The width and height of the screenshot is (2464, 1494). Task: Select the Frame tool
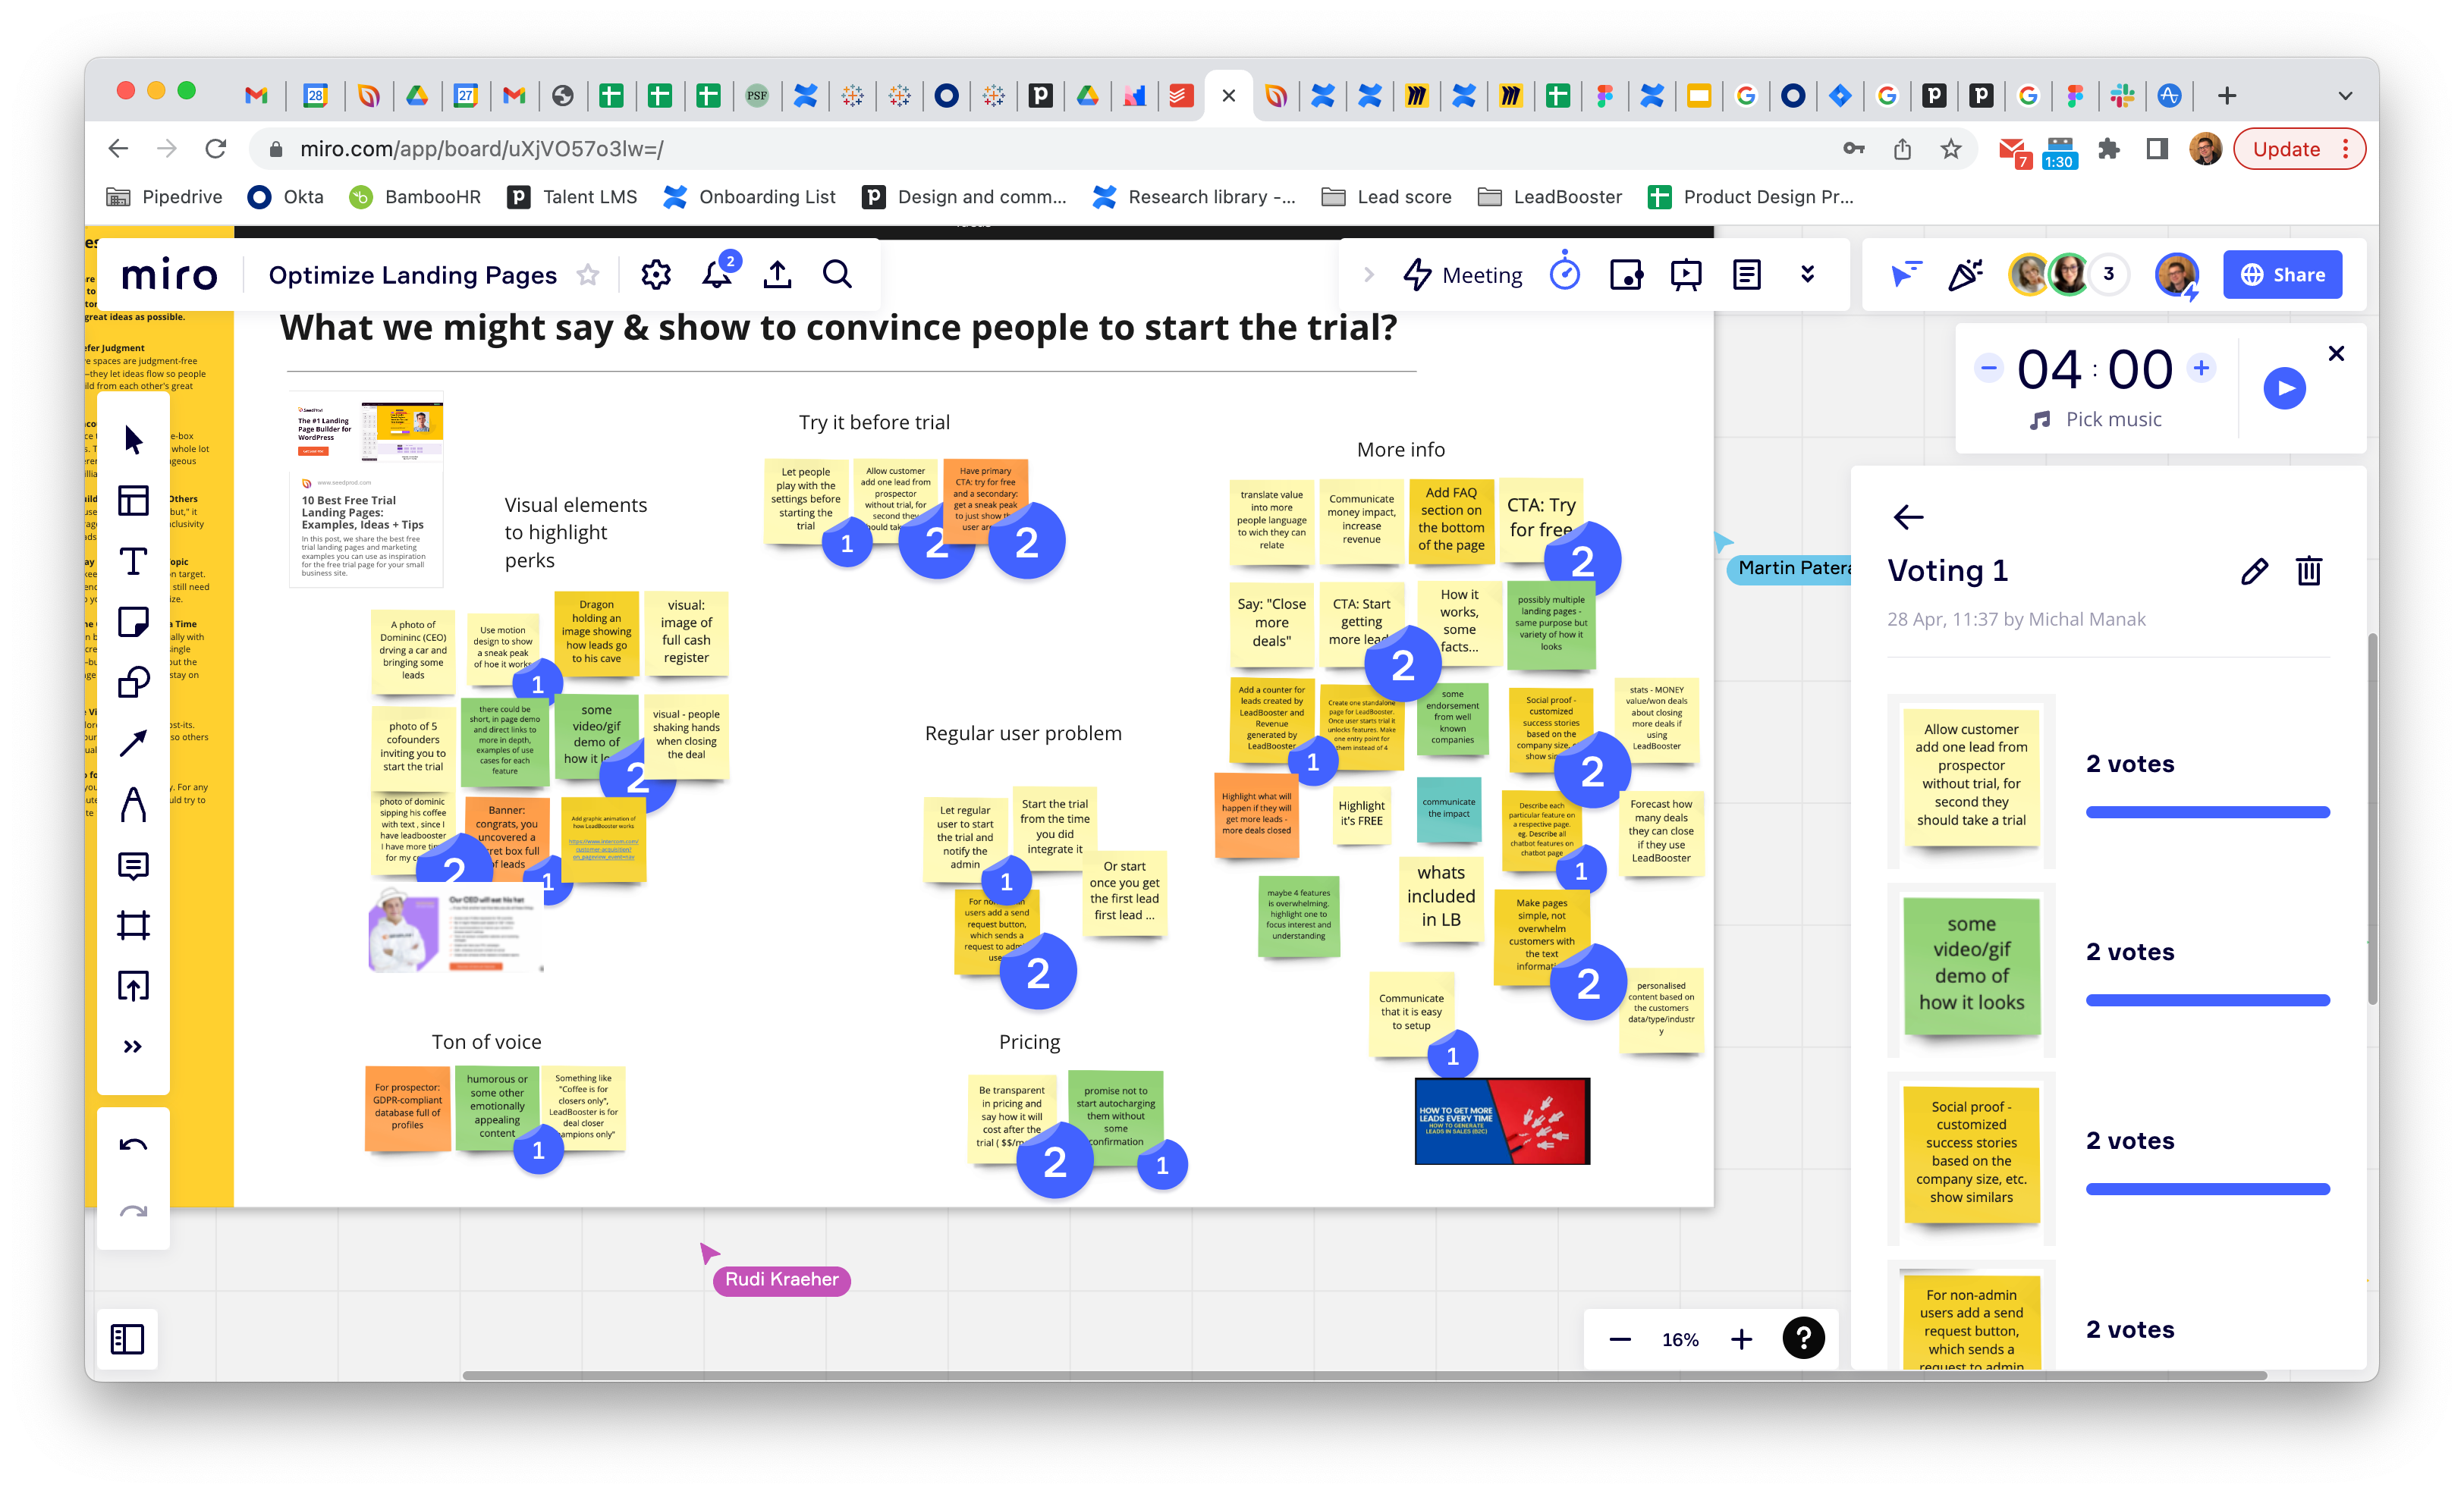pyautogui.click(x=133, y=925)
